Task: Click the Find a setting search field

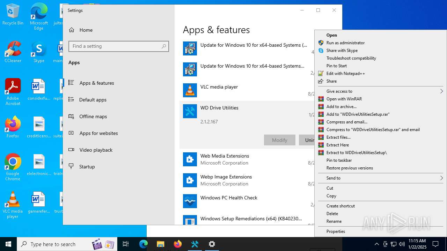Action: pos(119,46)
